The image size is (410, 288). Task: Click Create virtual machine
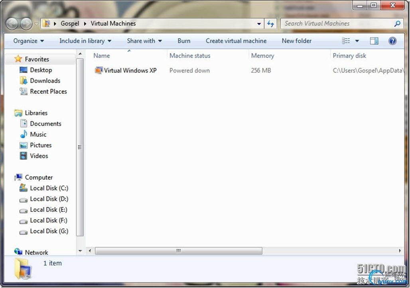(x=236, y=41)
